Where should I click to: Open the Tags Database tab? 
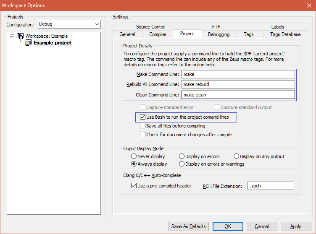[285, 34]
